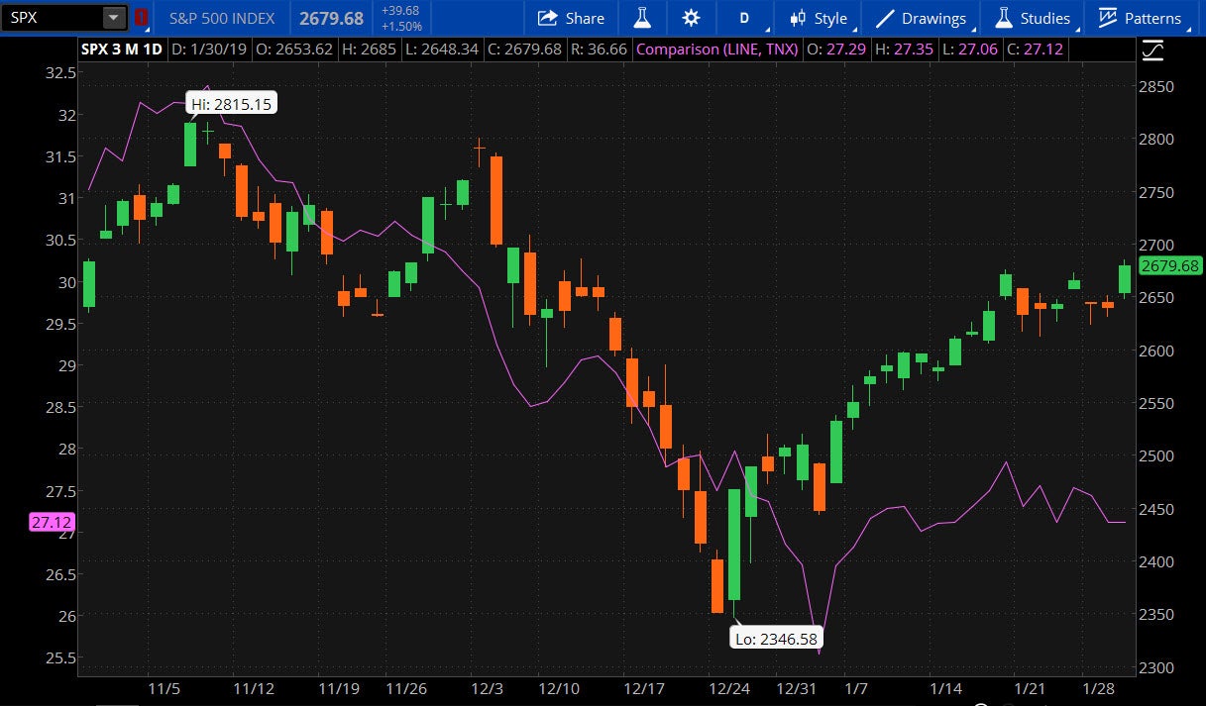Click the O: 2653.62 open value
Screen dimensions: 1206x706
click(294, 49)
